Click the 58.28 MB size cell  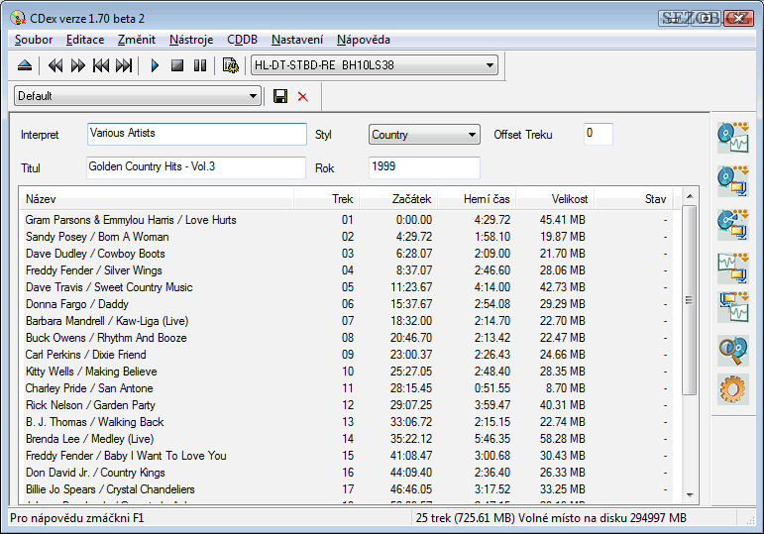click(562, 439)
